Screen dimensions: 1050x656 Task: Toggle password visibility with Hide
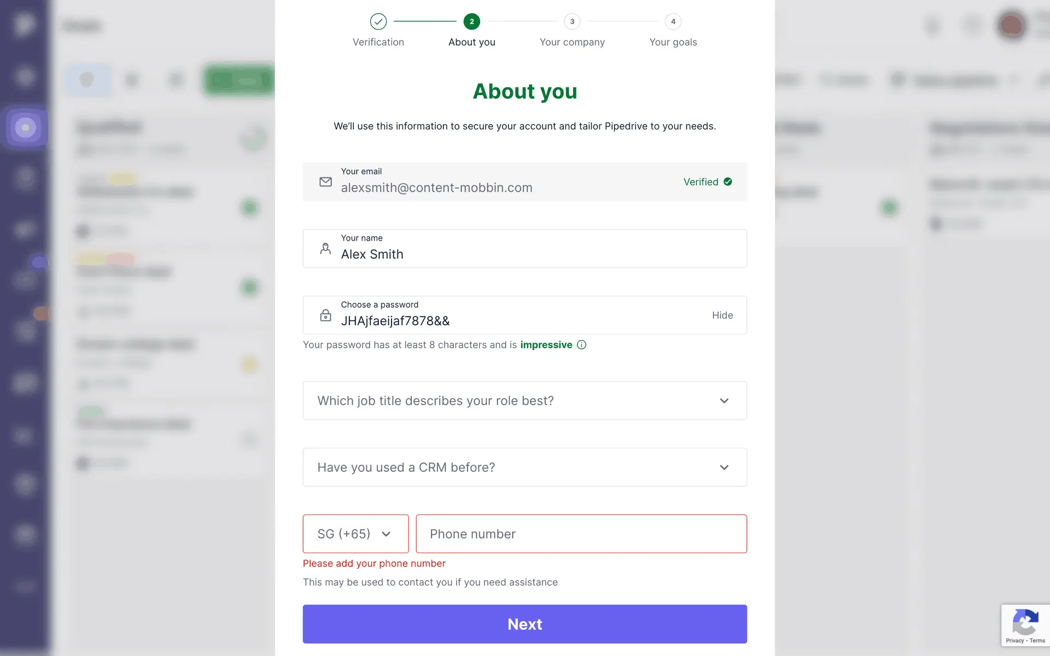click(x=722, y=315)
